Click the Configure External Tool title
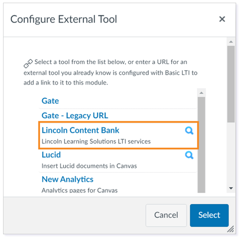The image size is (242, 238). point(64,19)
